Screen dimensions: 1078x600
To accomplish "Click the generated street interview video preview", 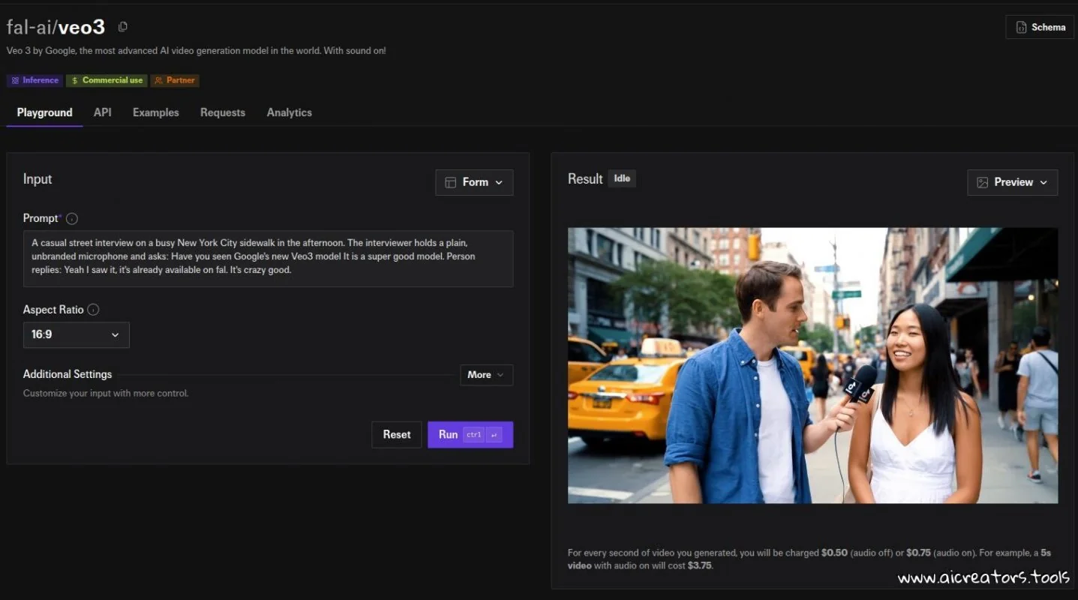I will (812, 365).
